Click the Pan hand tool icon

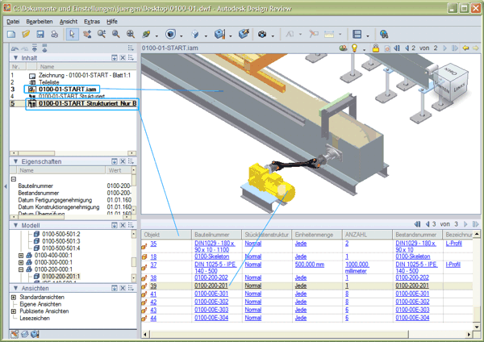(x=87, y=34)
